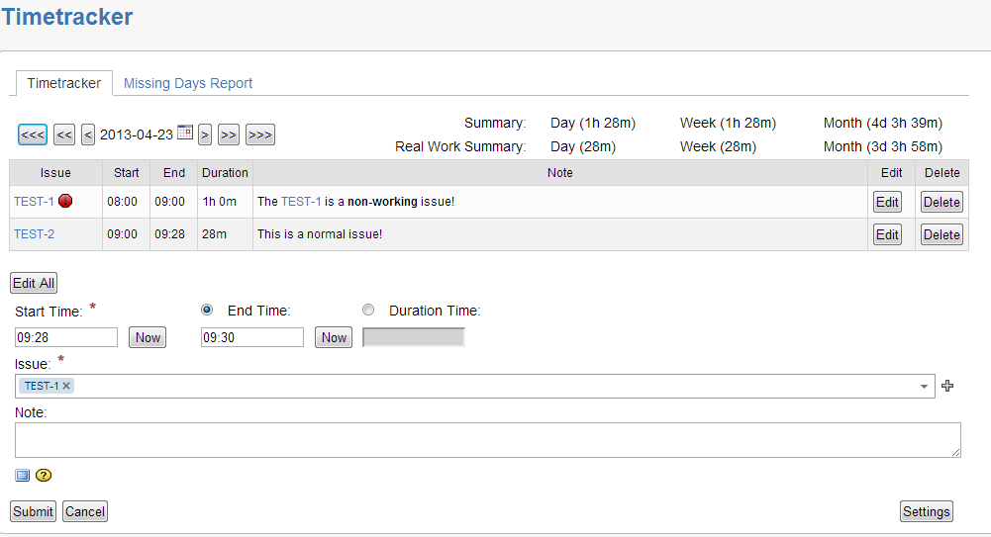The width and height of the screenshot is (991, 537).
Task: Expand the Issue selector dropdown arrow
Action: [x=924, y=387]
